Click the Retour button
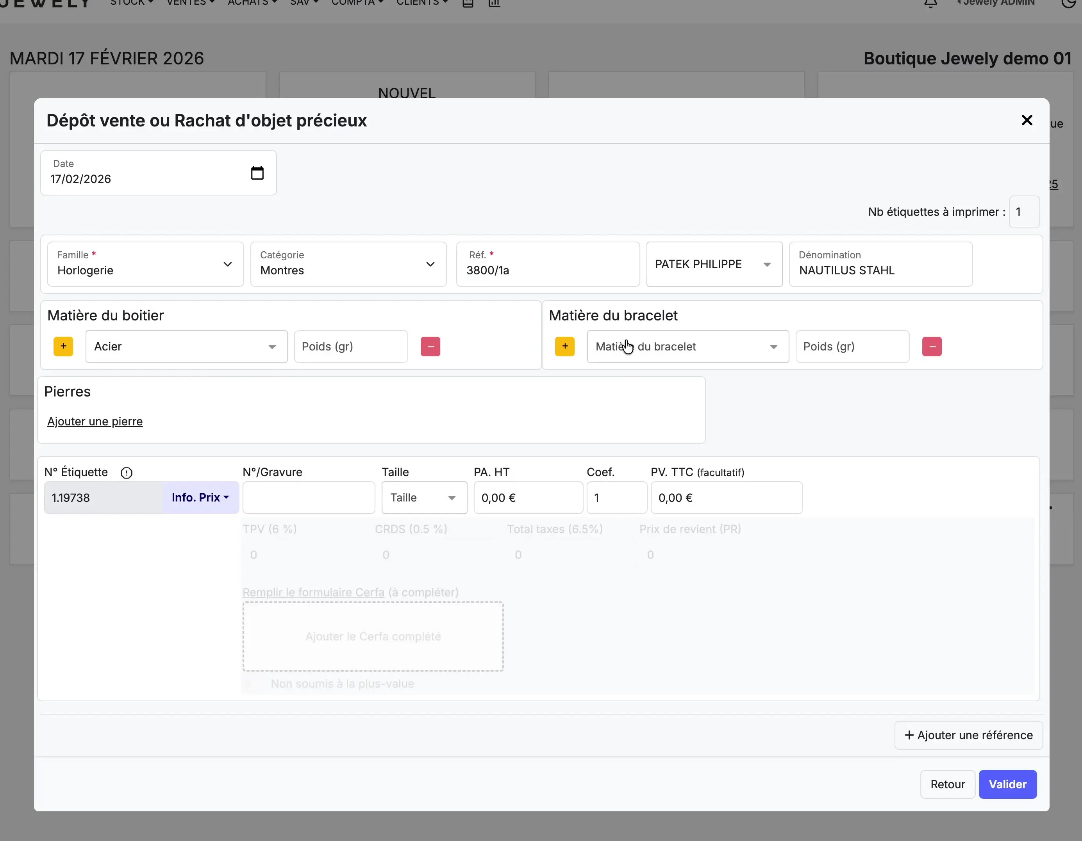The width and height of the screenshot is (1082, 841). [x=947, y=784]
